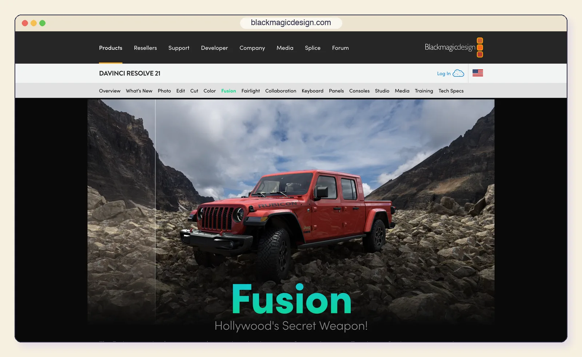Open the Fairlight tab
This screenshot has height=357, width=582.
[x=251, y=91]
